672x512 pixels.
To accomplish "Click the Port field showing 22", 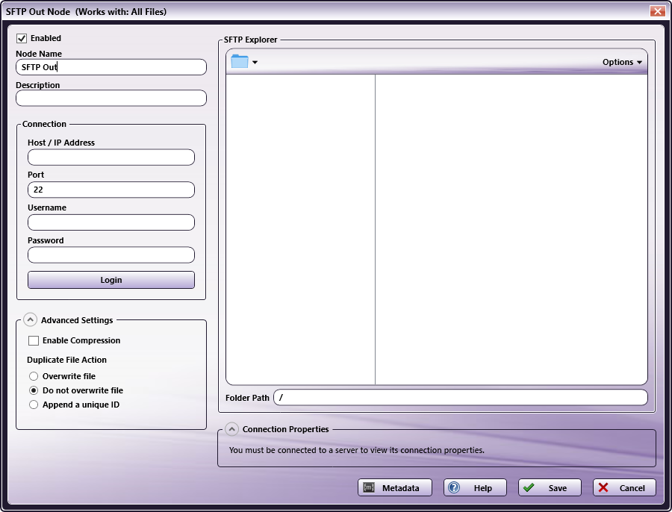I will 111,190.
